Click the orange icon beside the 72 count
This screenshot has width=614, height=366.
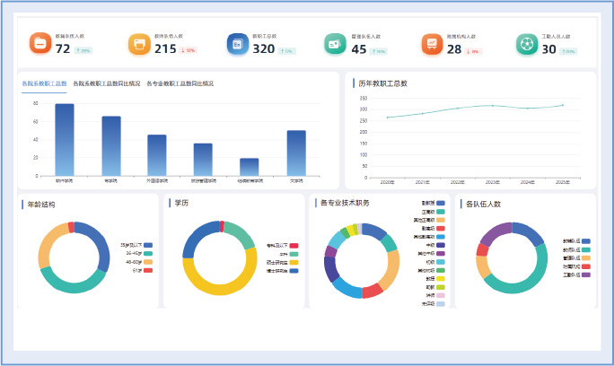tap(40, 43)
